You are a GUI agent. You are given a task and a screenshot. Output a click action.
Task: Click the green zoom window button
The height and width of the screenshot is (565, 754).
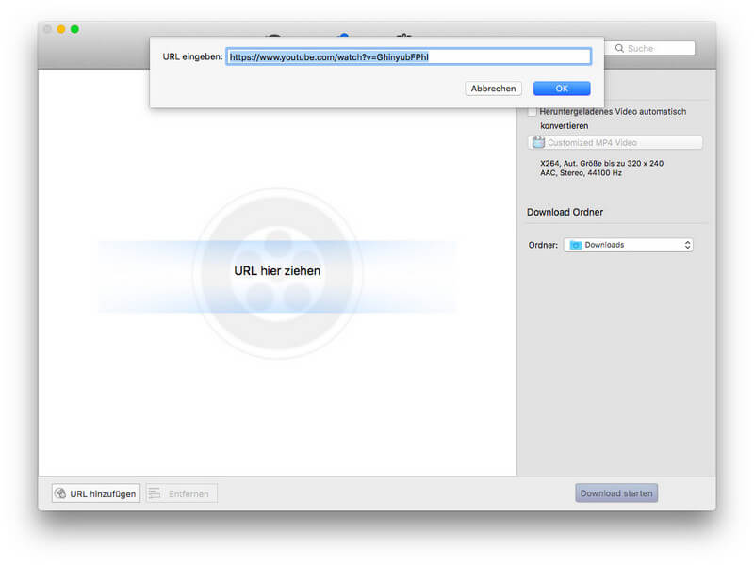75,29
